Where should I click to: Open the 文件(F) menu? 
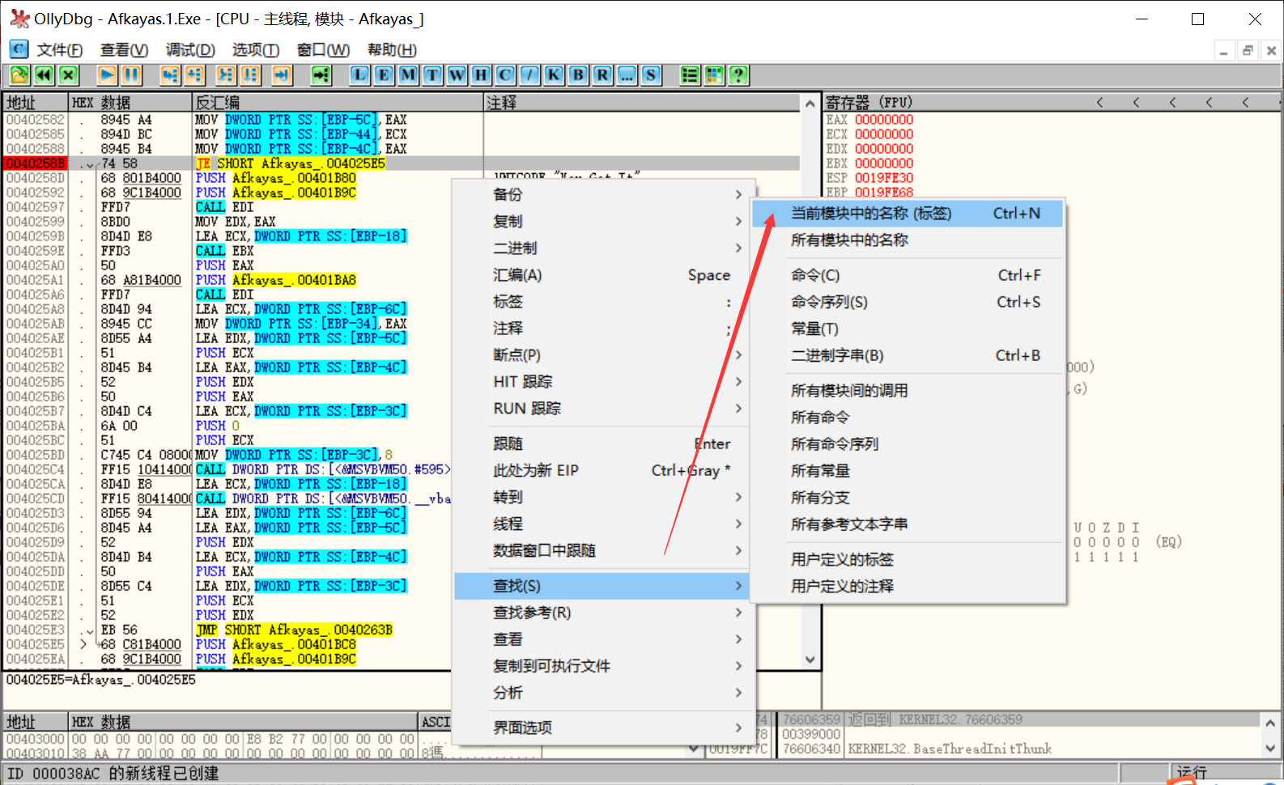point(60,50)
